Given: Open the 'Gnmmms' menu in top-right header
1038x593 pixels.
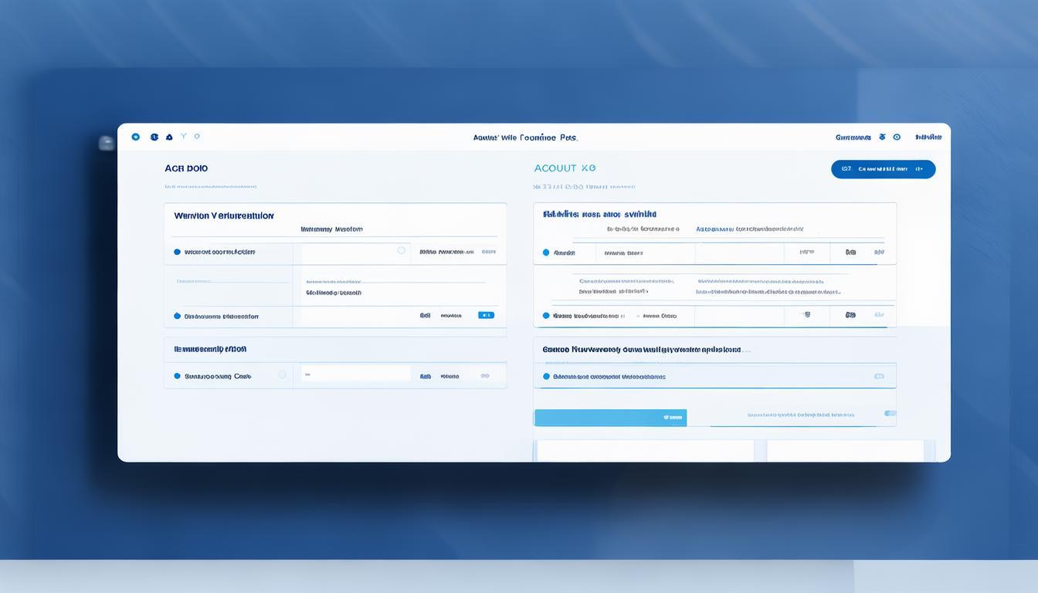Looking at the screenshot, I should tap(853, 137).
